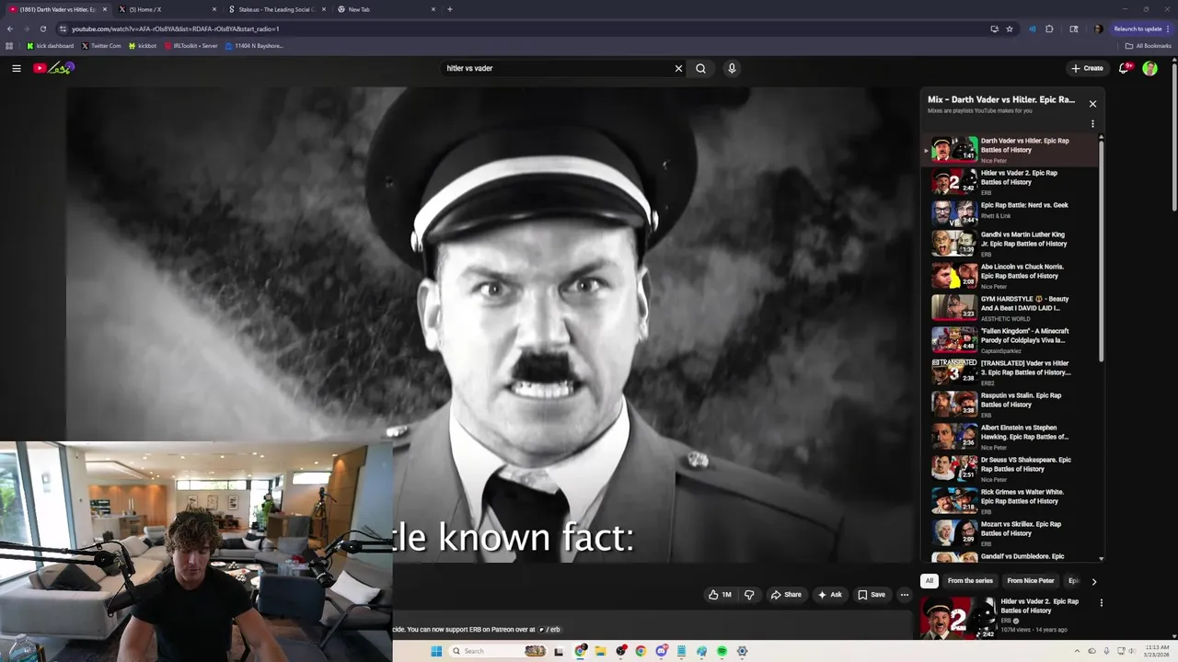Play Gandhi vs Martin Luther King Jr. video

point(1011,244)
